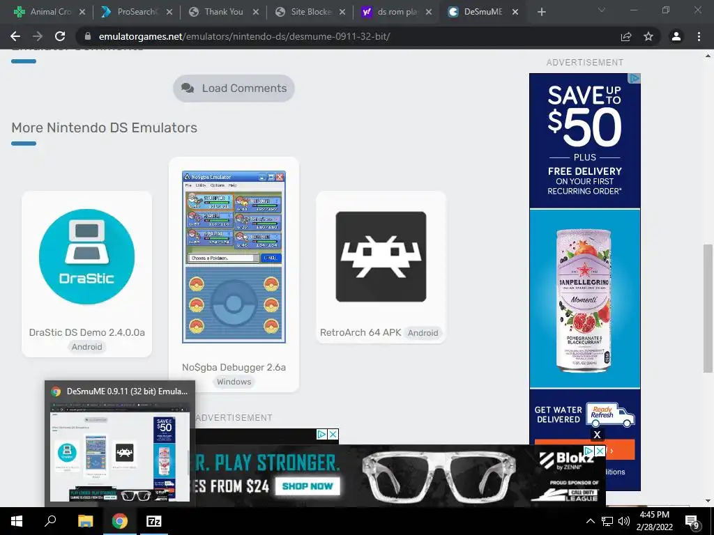Open volume control tray icon

point(624,521)
